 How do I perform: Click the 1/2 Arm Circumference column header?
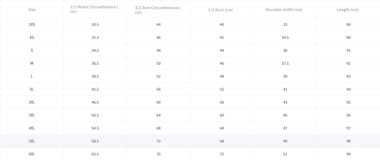[158, 10]
